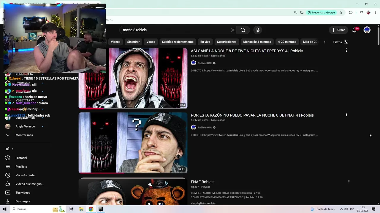The image size is (380, 213).
Task: Select the Vistos filter chip
Action: [x=151, y=42]
